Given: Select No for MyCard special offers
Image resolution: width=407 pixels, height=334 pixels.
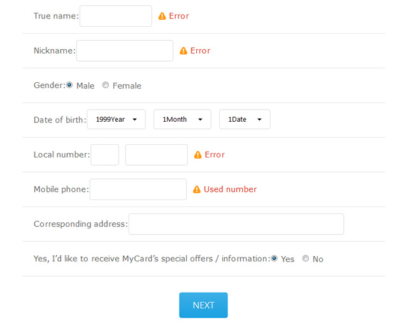Looking at the screenshot, I should tap(306, 258).
